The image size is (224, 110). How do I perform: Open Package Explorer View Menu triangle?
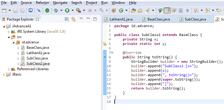click(81, 18)
